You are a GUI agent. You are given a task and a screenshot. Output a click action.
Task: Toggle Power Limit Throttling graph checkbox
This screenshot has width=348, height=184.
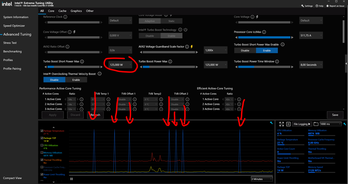42,175
